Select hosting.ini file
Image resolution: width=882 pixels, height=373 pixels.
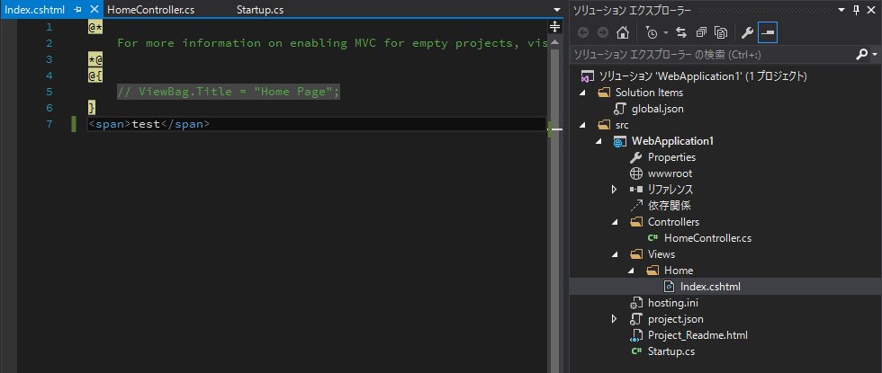pyautogui.click(x=673, y=303)
